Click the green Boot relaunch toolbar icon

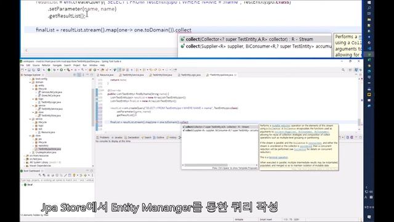(x=49, y=70)
